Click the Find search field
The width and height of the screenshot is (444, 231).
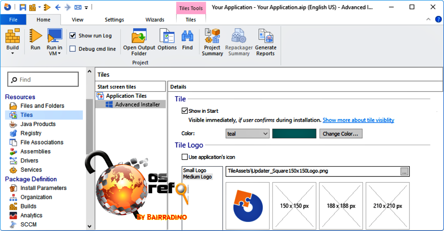43,80
